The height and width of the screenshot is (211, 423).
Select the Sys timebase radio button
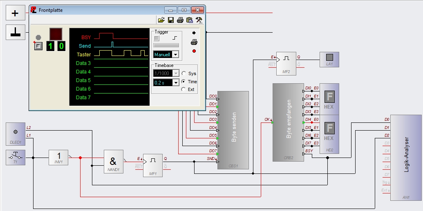pyautogui.click(x=184, y=73)
